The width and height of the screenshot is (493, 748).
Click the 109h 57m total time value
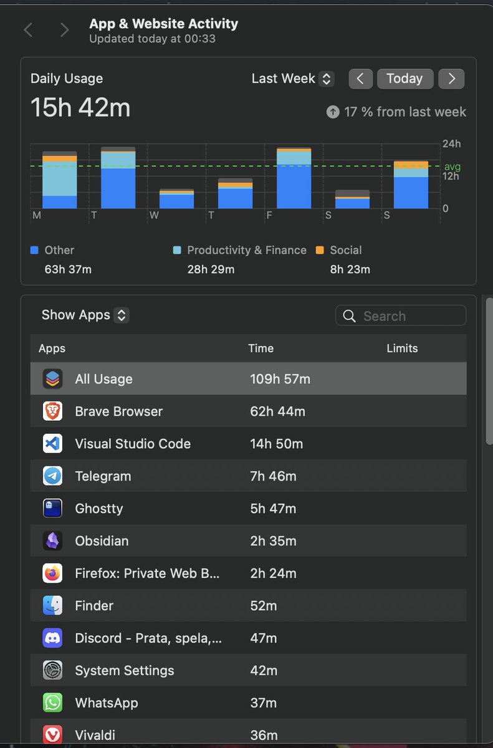(x=280, y=379)
